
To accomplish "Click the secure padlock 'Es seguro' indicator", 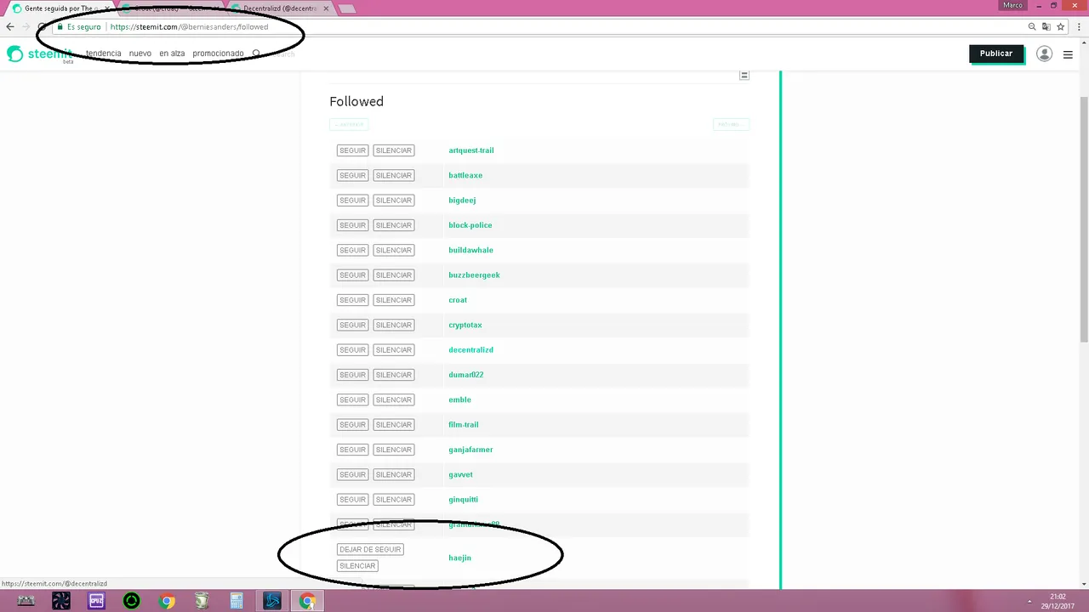I will [x=79, y=27].
